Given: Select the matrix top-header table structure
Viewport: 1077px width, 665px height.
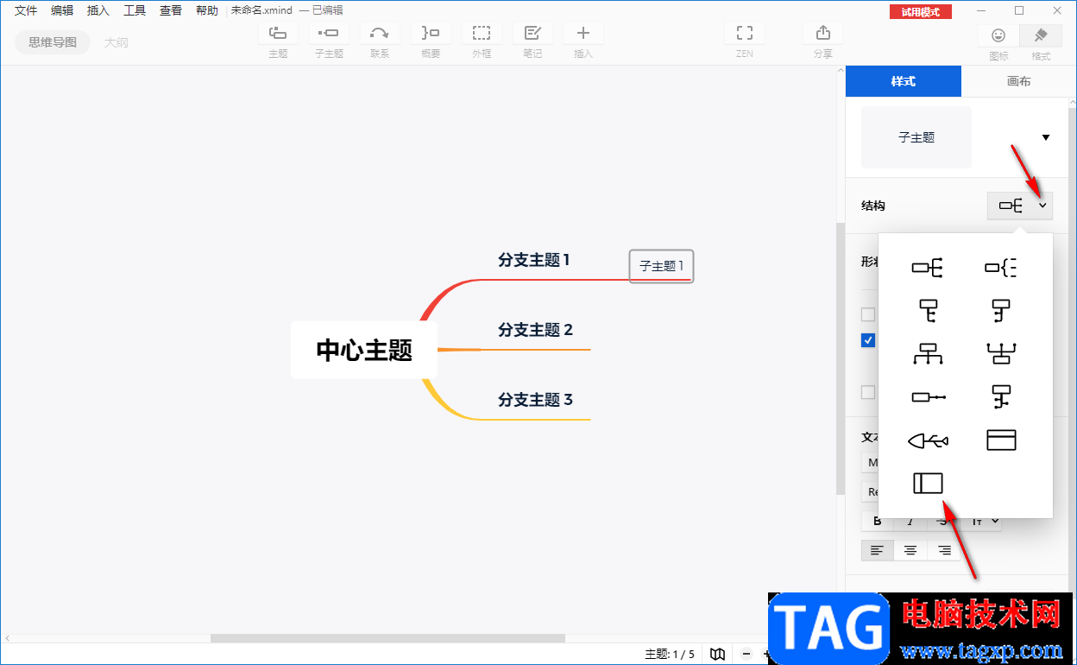Looking at the screenshot, I should point(1001,440).
